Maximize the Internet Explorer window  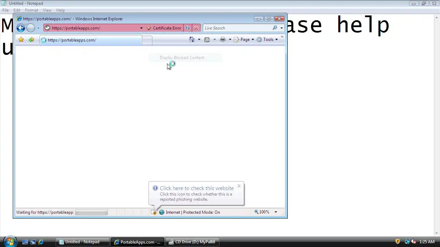coord(269,19)
